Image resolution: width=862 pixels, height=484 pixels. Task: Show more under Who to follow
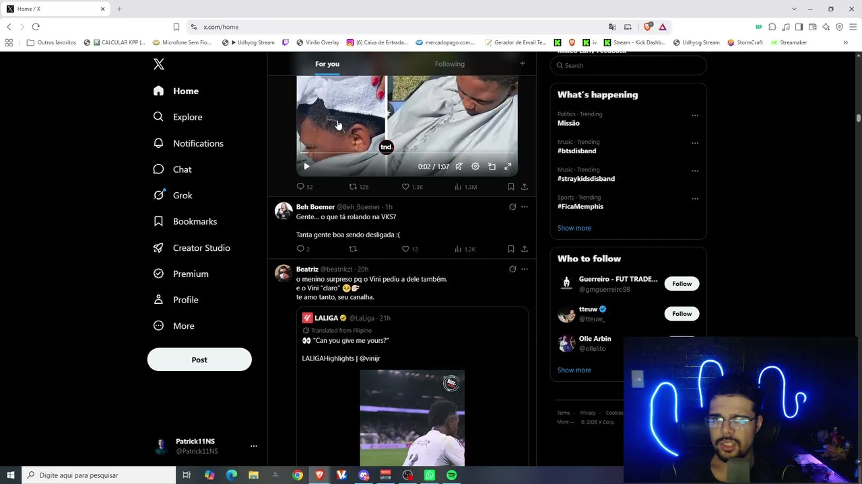(574, 370)
